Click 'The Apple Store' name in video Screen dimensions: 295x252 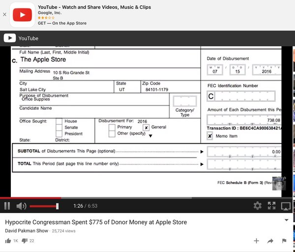coord(43,60)
